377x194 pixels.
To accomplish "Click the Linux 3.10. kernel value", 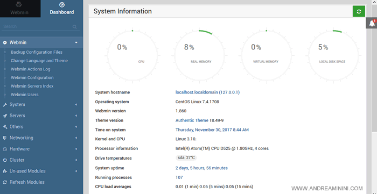I will [x=186, y=139].
